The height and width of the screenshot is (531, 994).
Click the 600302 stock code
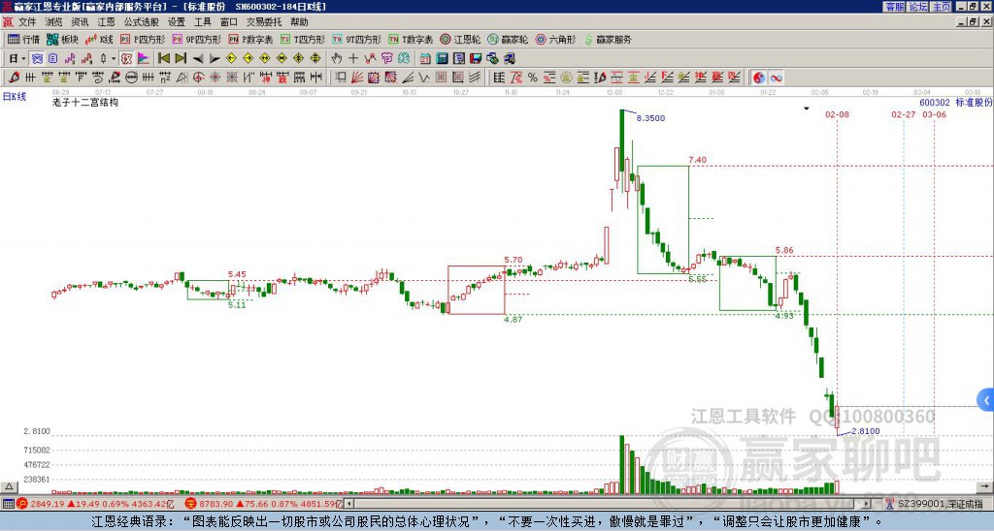click(935, 103)
